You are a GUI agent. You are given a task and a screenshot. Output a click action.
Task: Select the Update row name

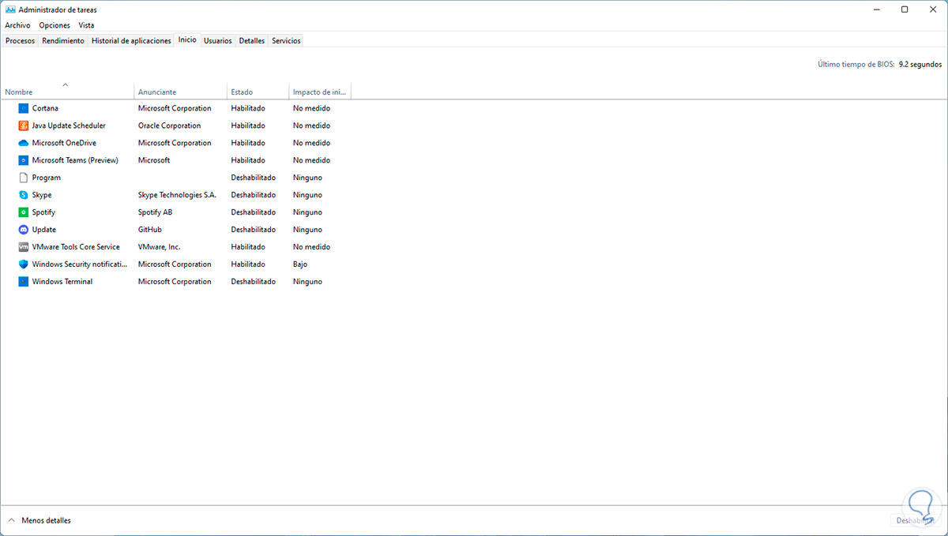(x=44, y=230)
